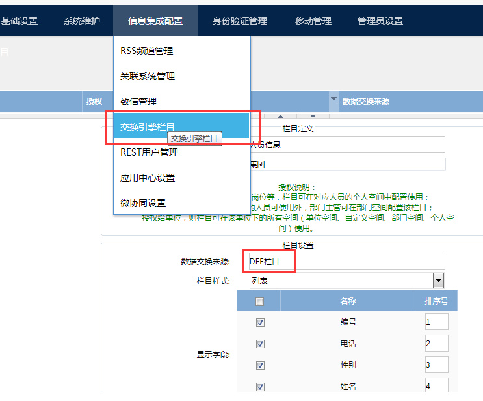483x401 pixels.
Task: Uncheck the 编号 field checkbox
Action: (260, 322)
